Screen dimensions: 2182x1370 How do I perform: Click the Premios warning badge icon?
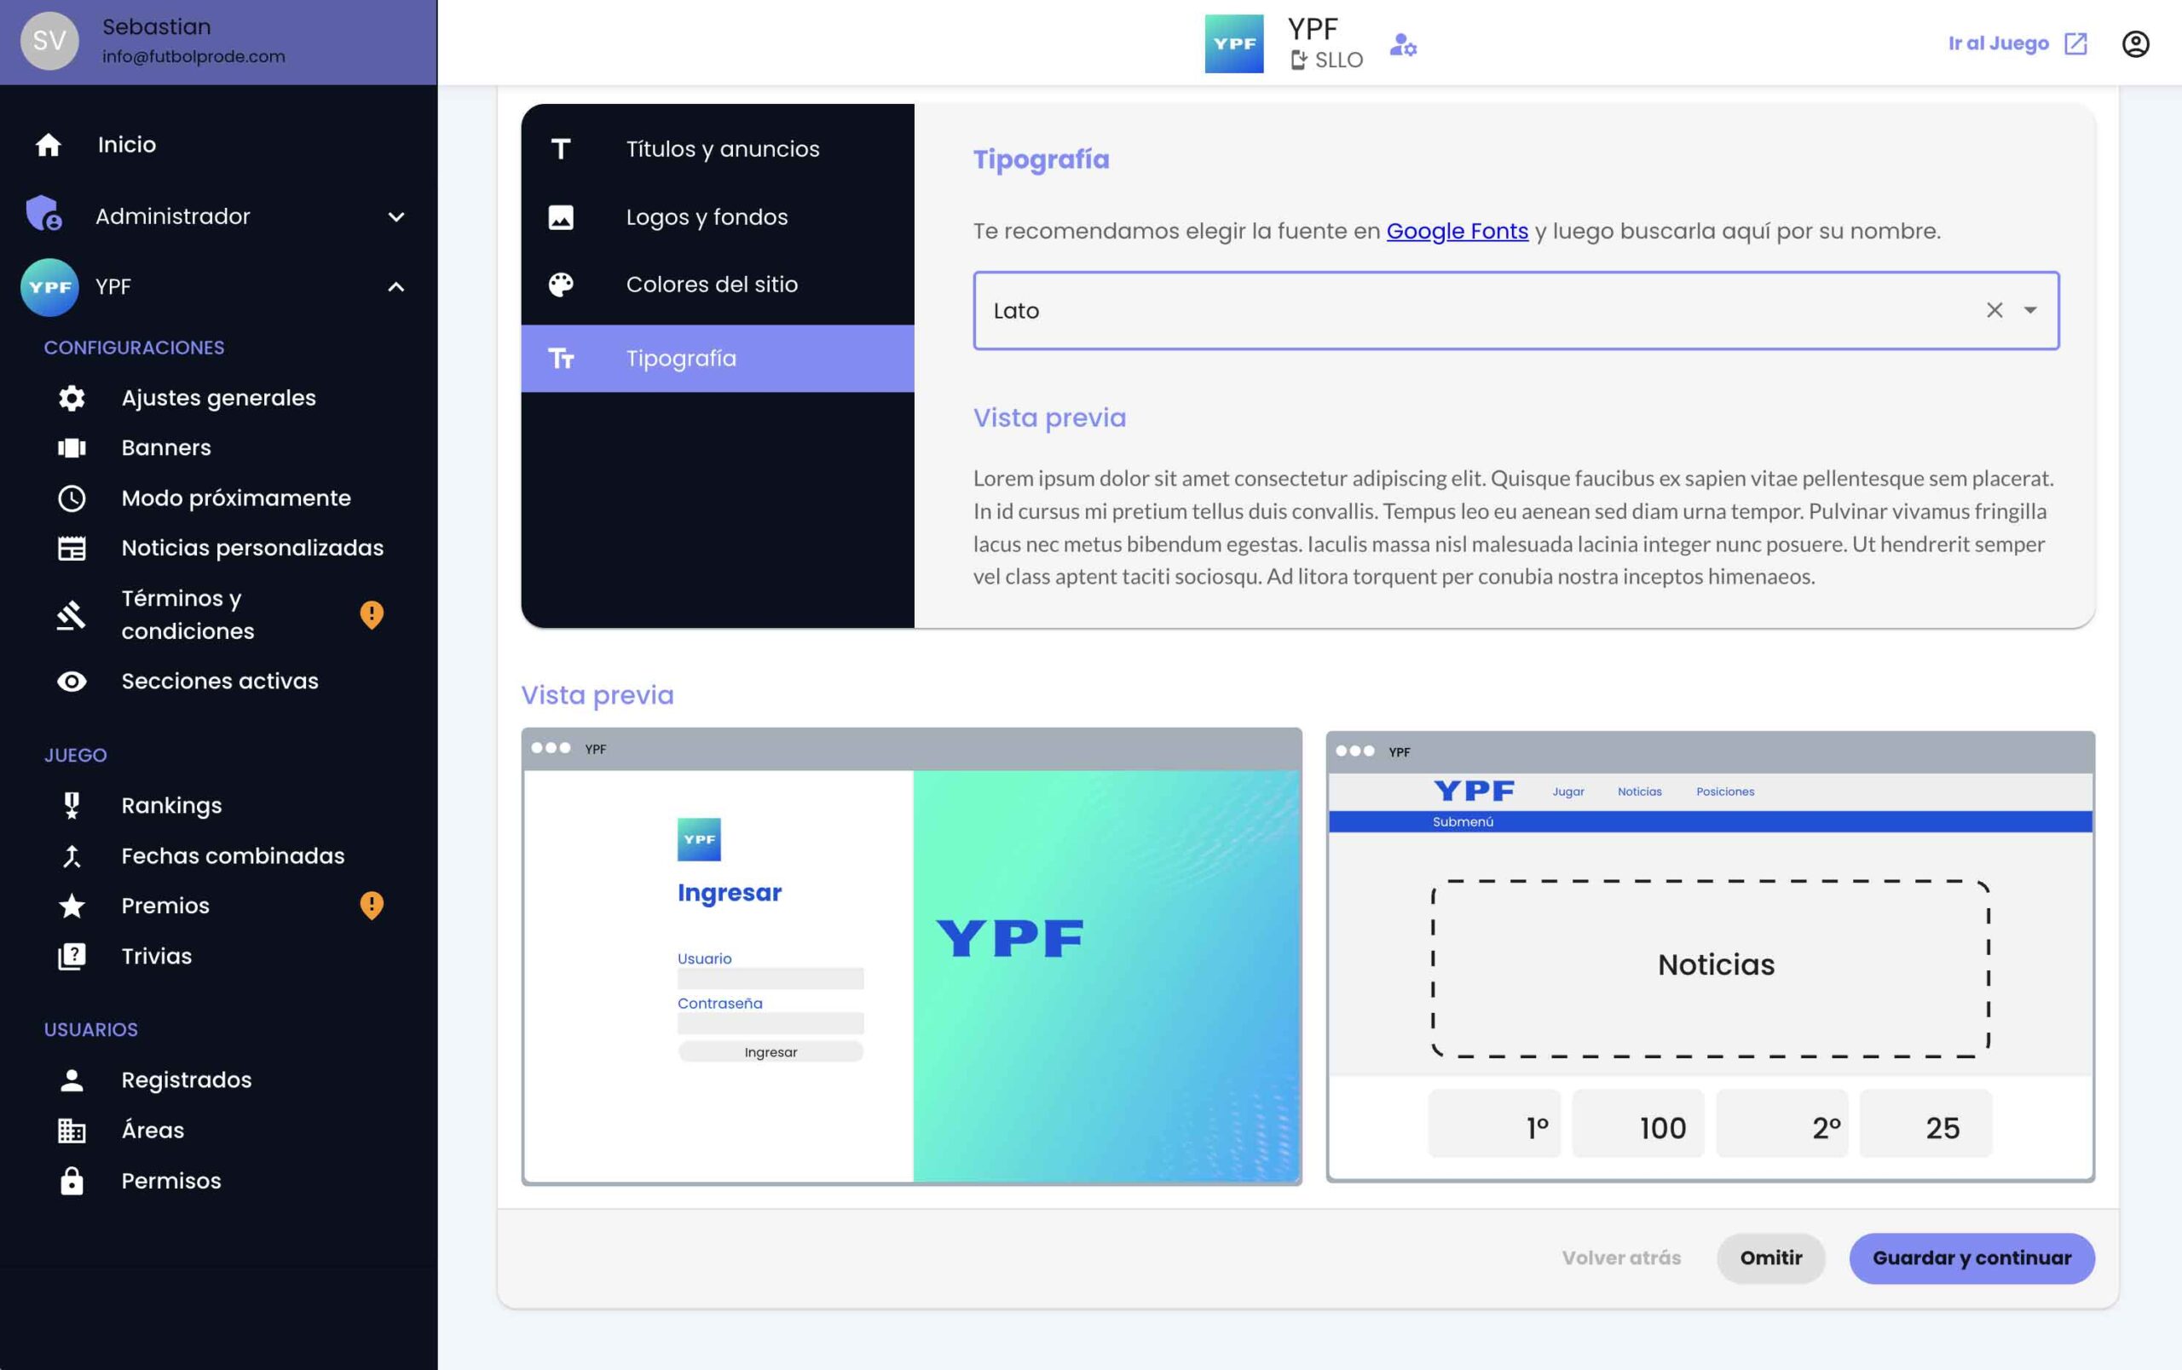[x=372, y=905]
